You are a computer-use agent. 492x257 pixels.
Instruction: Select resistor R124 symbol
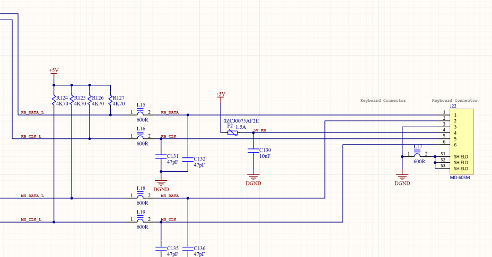pyautogui.click(x=54, y=101)
